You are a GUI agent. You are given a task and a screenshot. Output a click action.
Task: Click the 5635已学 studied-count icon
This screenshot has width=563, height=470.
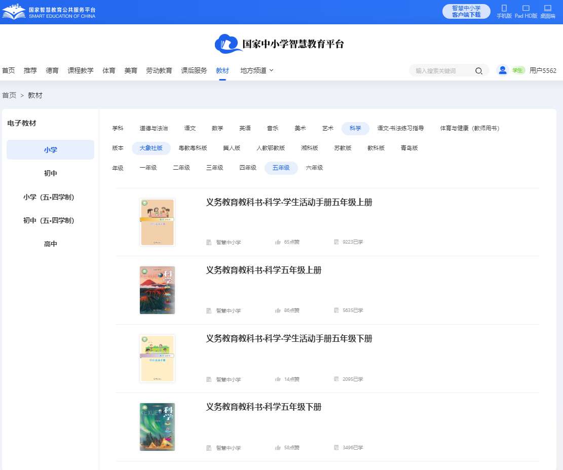pyautogui.click(x=336, y=310)
